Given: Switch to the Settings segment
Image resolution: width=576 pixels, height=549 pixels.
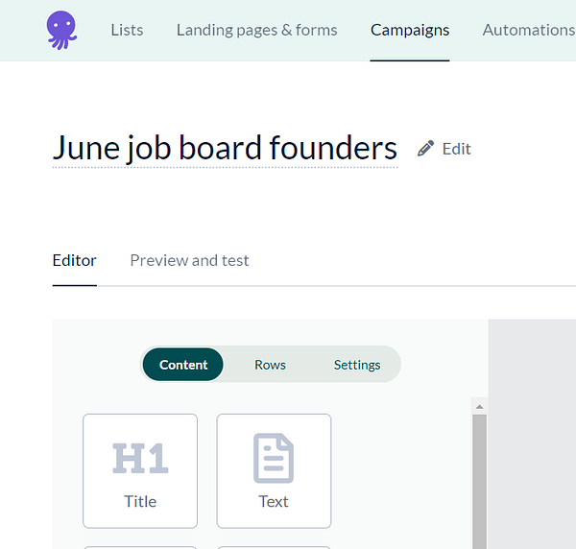Looking at the screenshot, I should coord(357,365).
